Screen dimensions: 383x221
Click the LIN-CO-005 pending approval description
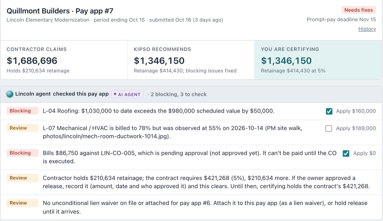(190, 157)
